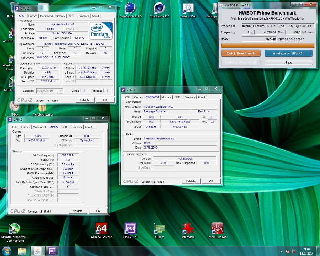Switch to CPU tab in Memory CPU-Z window
The height and width of the screenshot is (256, 320).
tap(15, 127)
